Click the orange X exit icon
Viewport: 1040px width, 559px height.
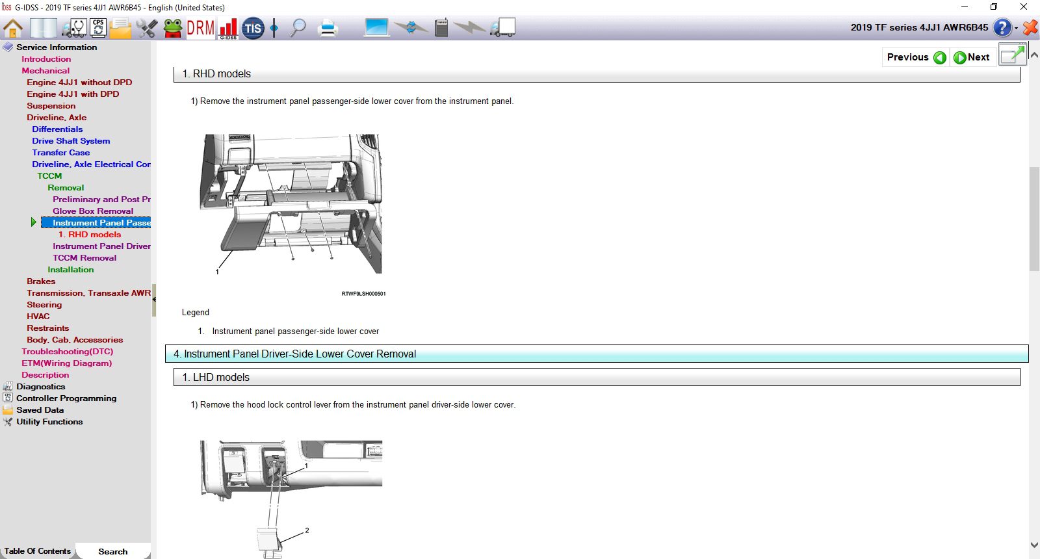1030,27
